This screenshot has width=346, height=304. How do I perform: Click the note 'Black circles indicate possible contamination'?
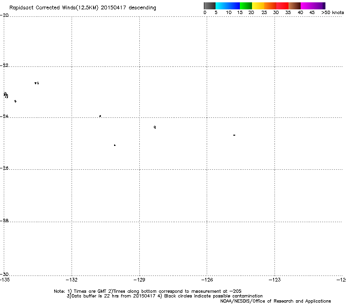[213, 296]
